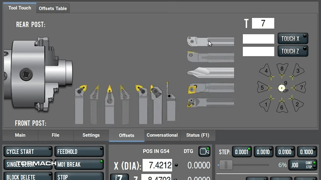This screenshot has width=321, height=180.
Task: Switch the JOG cont/step mode
Action: [303, 165]
